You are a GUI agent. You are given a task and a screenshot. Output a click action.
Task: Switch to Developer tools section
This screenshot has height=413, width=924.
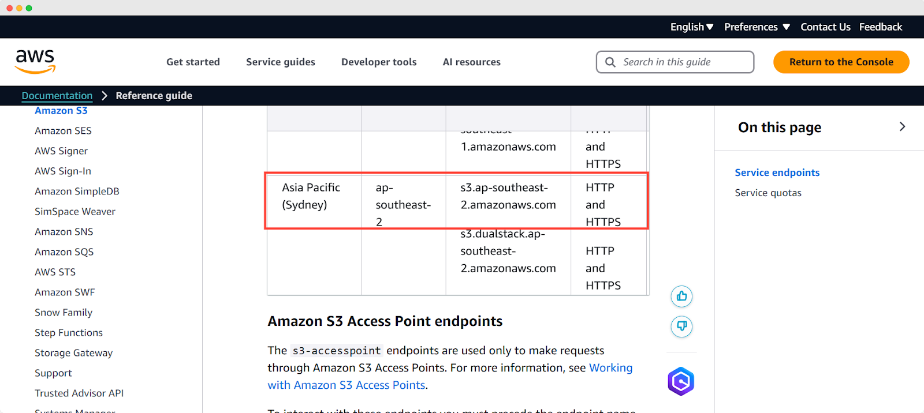[x=378, y=62]
